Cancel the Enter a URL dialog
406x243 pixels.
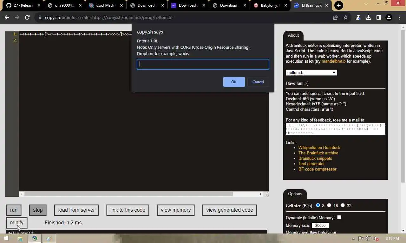tap(258, 82)
